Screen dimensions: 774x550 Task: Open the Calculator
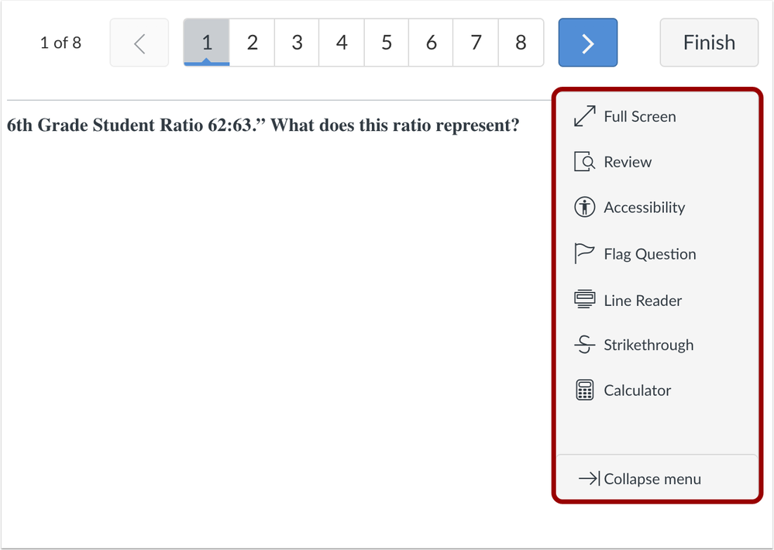click(x=637, y=390)
